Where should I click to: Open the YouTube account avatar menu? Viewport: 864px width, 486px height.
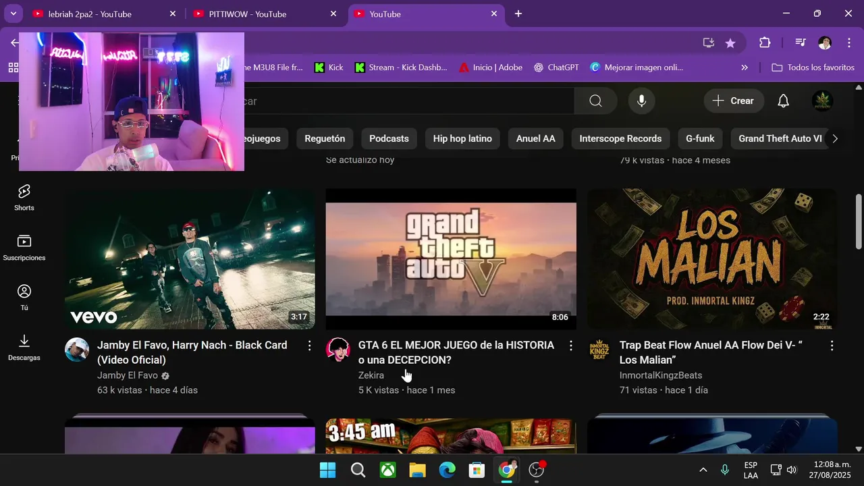[x=822, y=101]
